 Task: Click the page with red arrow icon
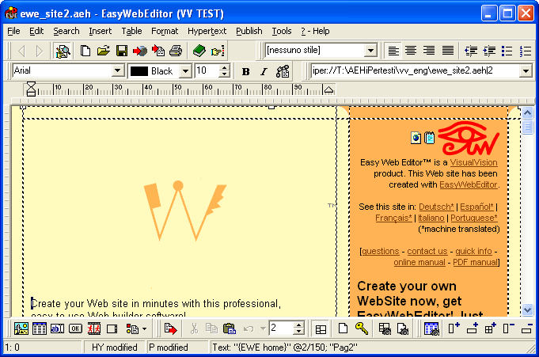point(170,329)
